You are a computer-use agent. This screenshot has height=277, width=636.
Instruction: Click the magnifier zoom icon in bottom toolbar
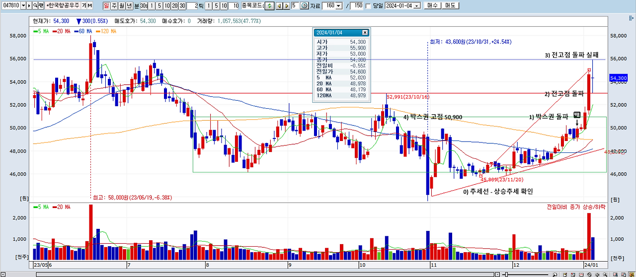tap(605, 275)
